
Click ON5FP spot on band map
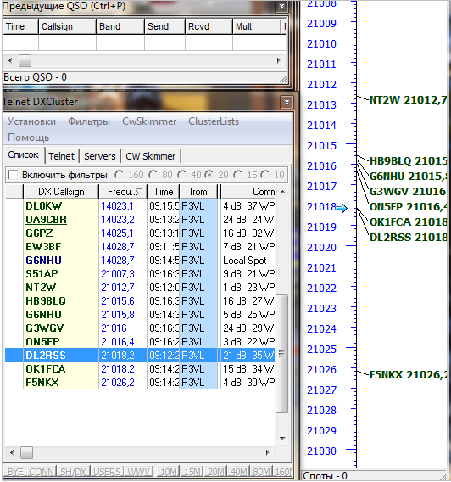(x=408, y=206)
